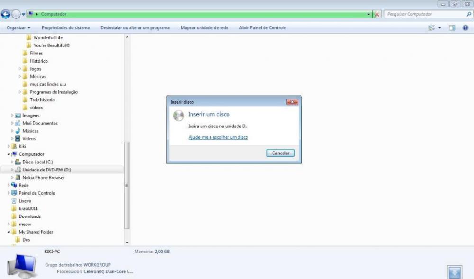Click the navigation pane scrollbar thumb
The height and width of the screenshot is (279, 474).
click(x=127, y=185)
